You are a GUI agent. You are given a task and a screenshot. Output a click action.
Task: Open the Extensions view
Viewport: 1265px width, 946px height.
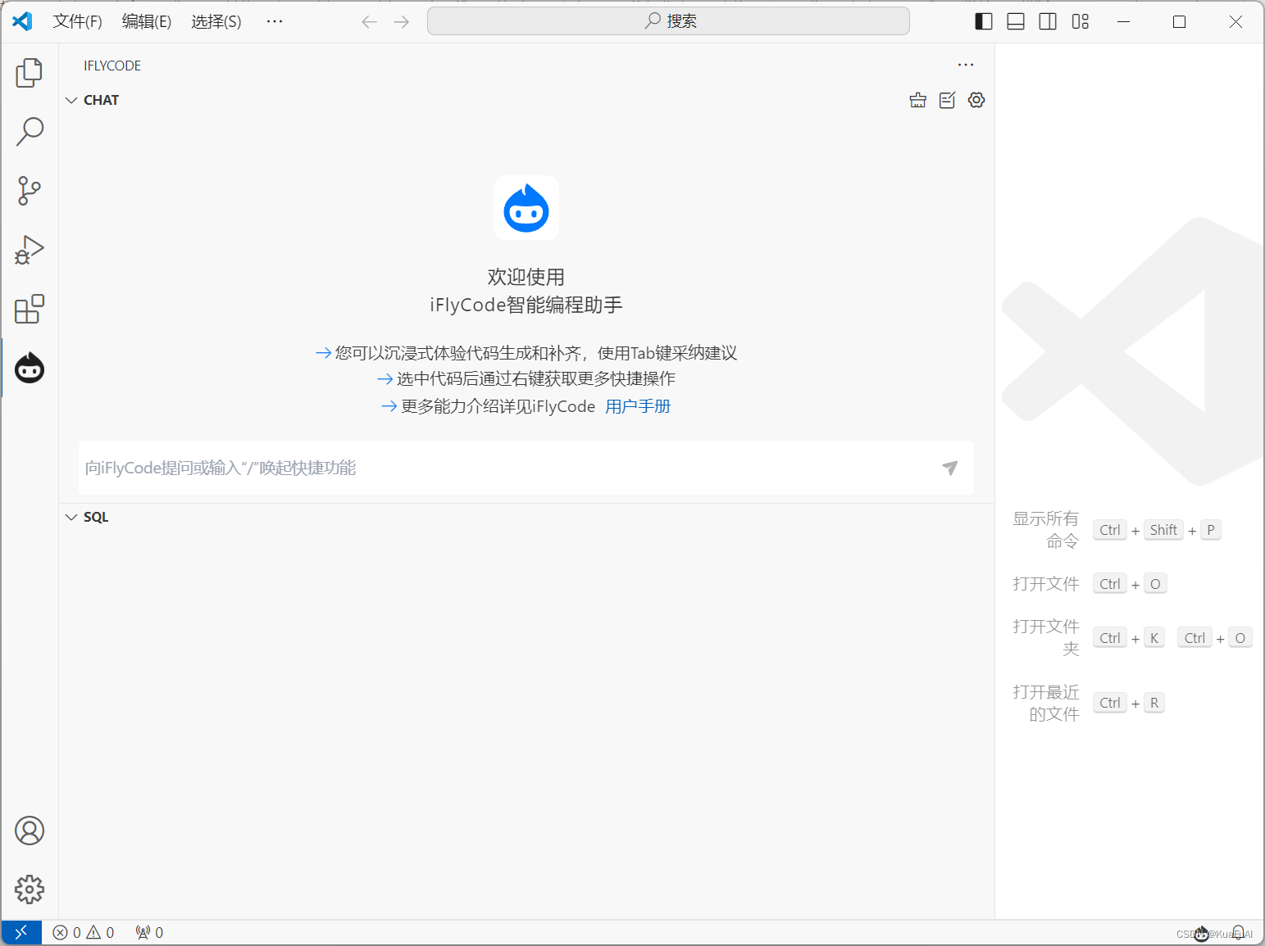click(x=30, y=309)
